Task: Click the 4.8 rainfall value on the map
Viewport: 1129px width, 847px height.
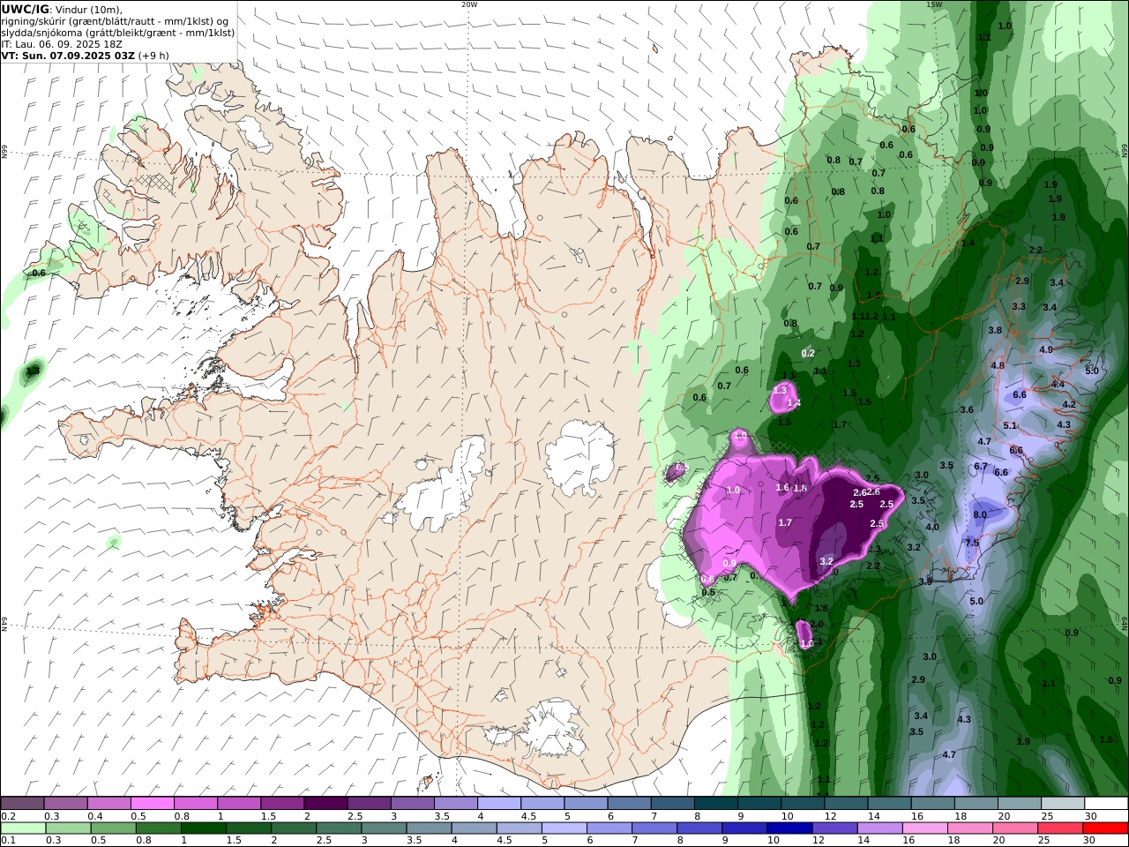Action: 998,365
